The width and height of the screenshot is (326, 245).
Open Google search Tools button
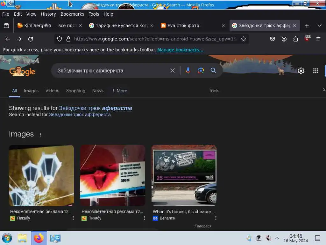click(x=214, y=91)
